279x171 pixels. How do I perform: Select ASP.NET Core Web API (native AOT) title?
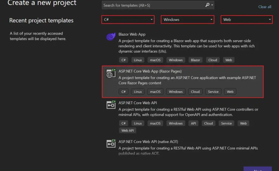tap(148, 142)
